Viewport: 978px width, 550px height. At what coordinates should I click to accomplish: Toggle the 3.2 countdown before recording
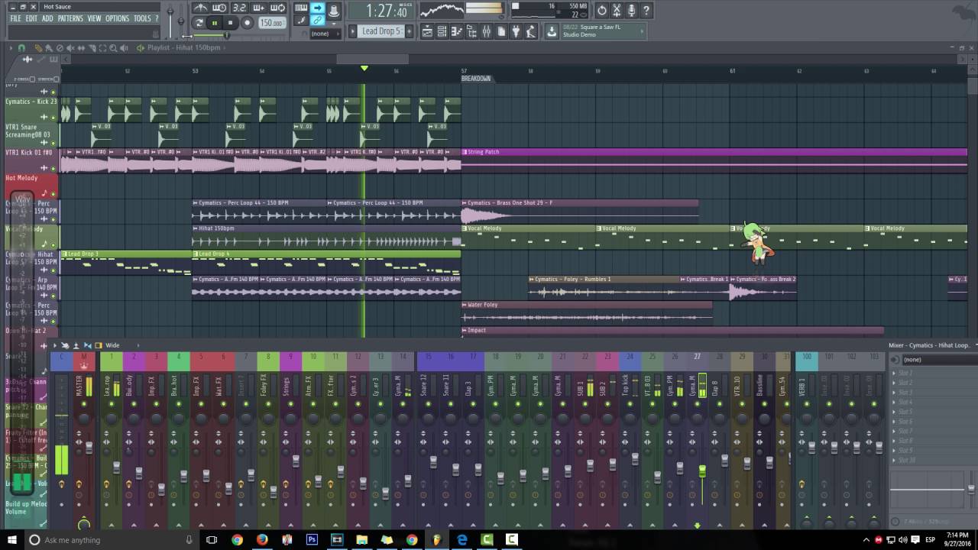pyautogui.click(x=239, y=8)
